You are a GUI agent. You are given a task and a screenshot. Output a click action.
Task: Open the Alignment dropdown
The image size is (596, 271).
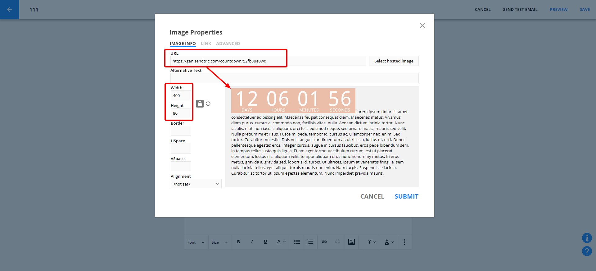196,184
